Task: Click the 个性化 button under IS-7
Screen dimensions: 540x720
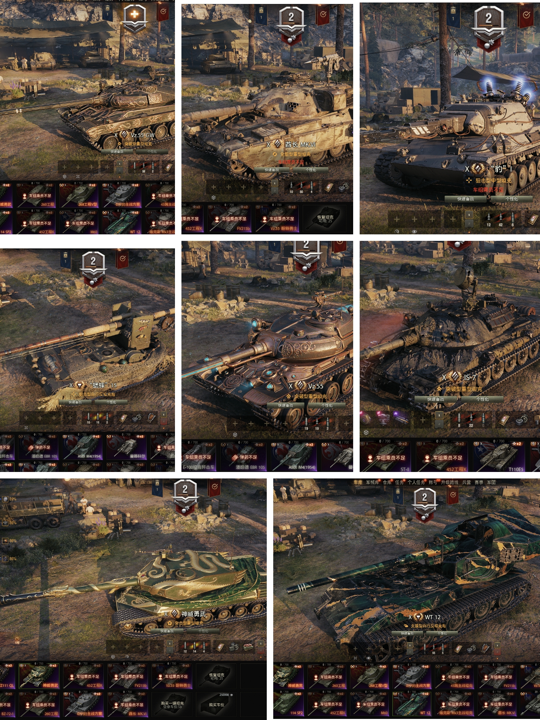Action: (482, 399)
